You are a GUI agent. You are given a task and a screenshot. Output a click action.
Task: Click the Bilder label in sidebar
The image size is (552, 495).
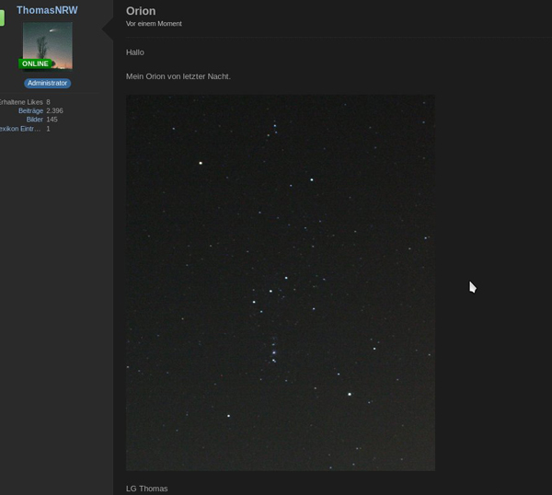coord(35,120)
